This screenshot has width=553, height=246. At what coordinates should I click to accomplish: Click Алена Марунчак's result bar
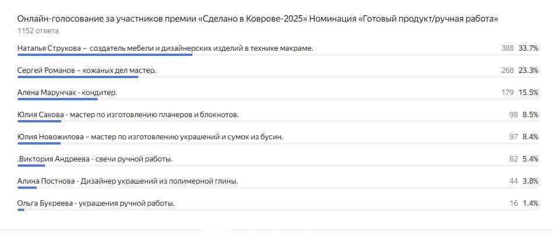coord(58,99)
